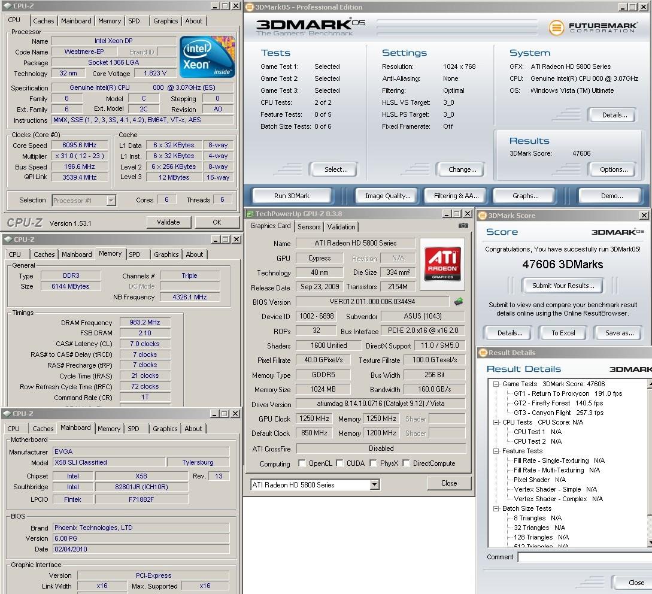Click the Comment input field
Screen dimensions: 652x594
(x=584, y=557)
